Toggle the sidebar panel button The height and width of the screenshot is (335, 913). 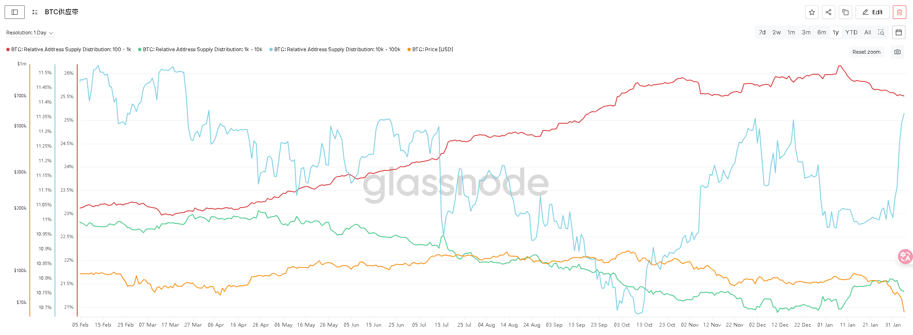point(15,12)
